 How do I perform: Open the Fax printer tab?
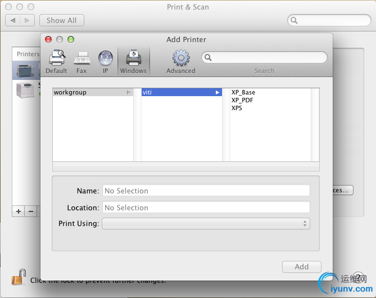click(x=81, y=62)
